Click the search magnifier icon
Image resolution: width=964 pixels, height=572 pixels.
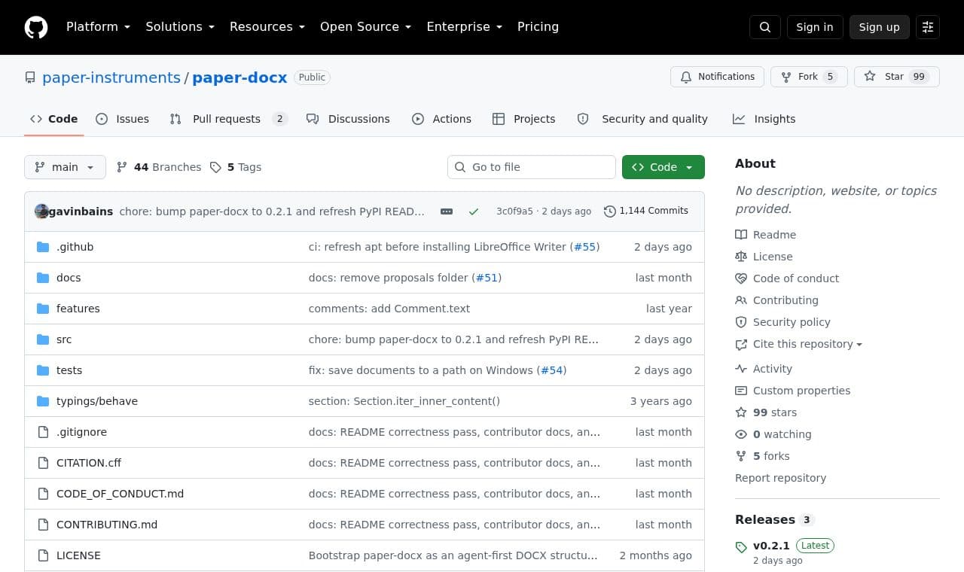point(765,27)
